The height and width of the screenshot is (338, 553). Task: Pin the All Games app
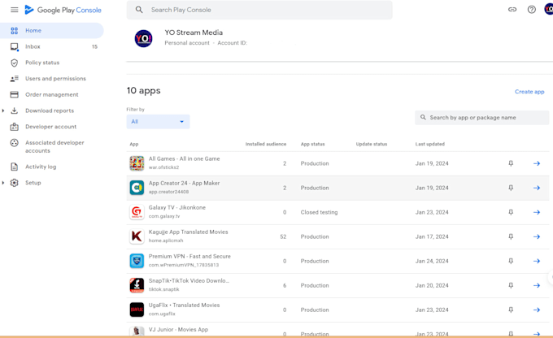tap(511, 163)
